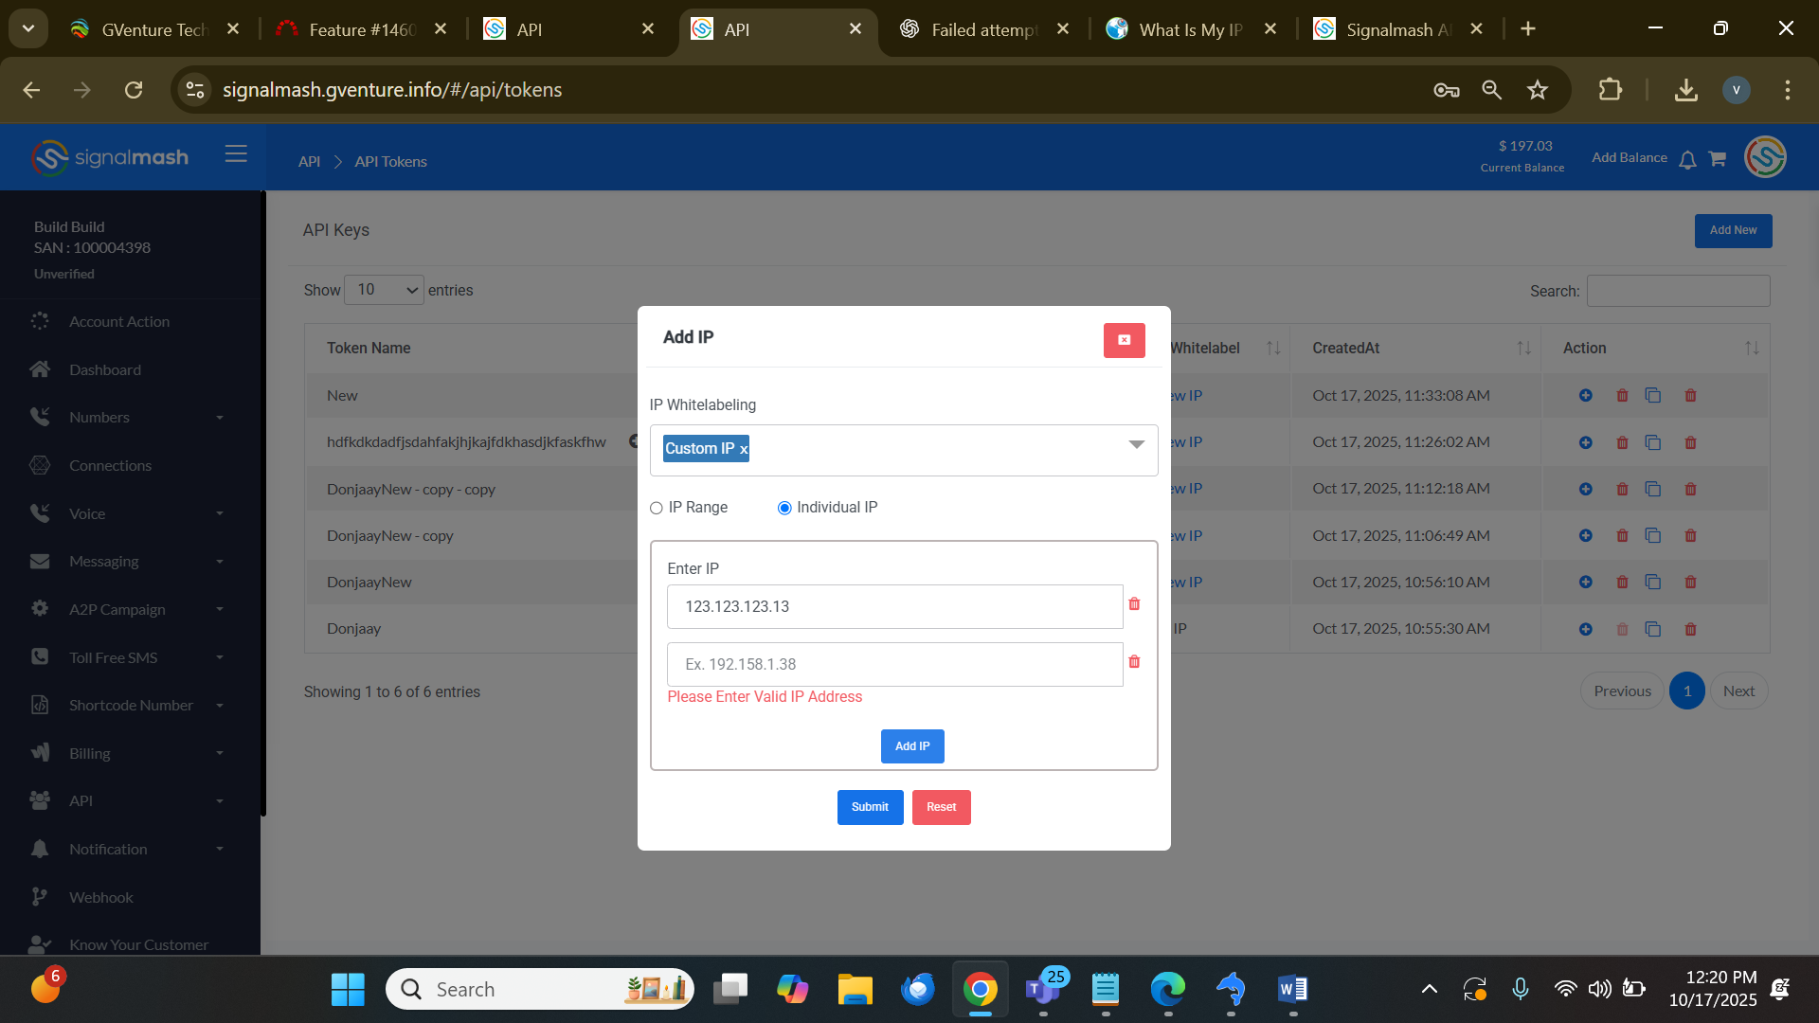This screenshot has width=1819, height=1023.
Task: Toggle the sidebar hamburger menu
Action: 236,154
